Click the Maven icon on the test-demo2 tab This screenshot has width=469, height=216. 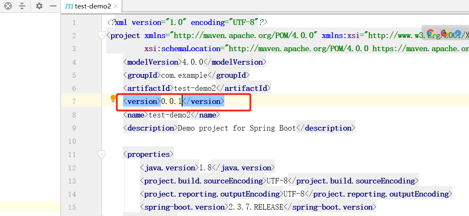(x=69, y=6)
